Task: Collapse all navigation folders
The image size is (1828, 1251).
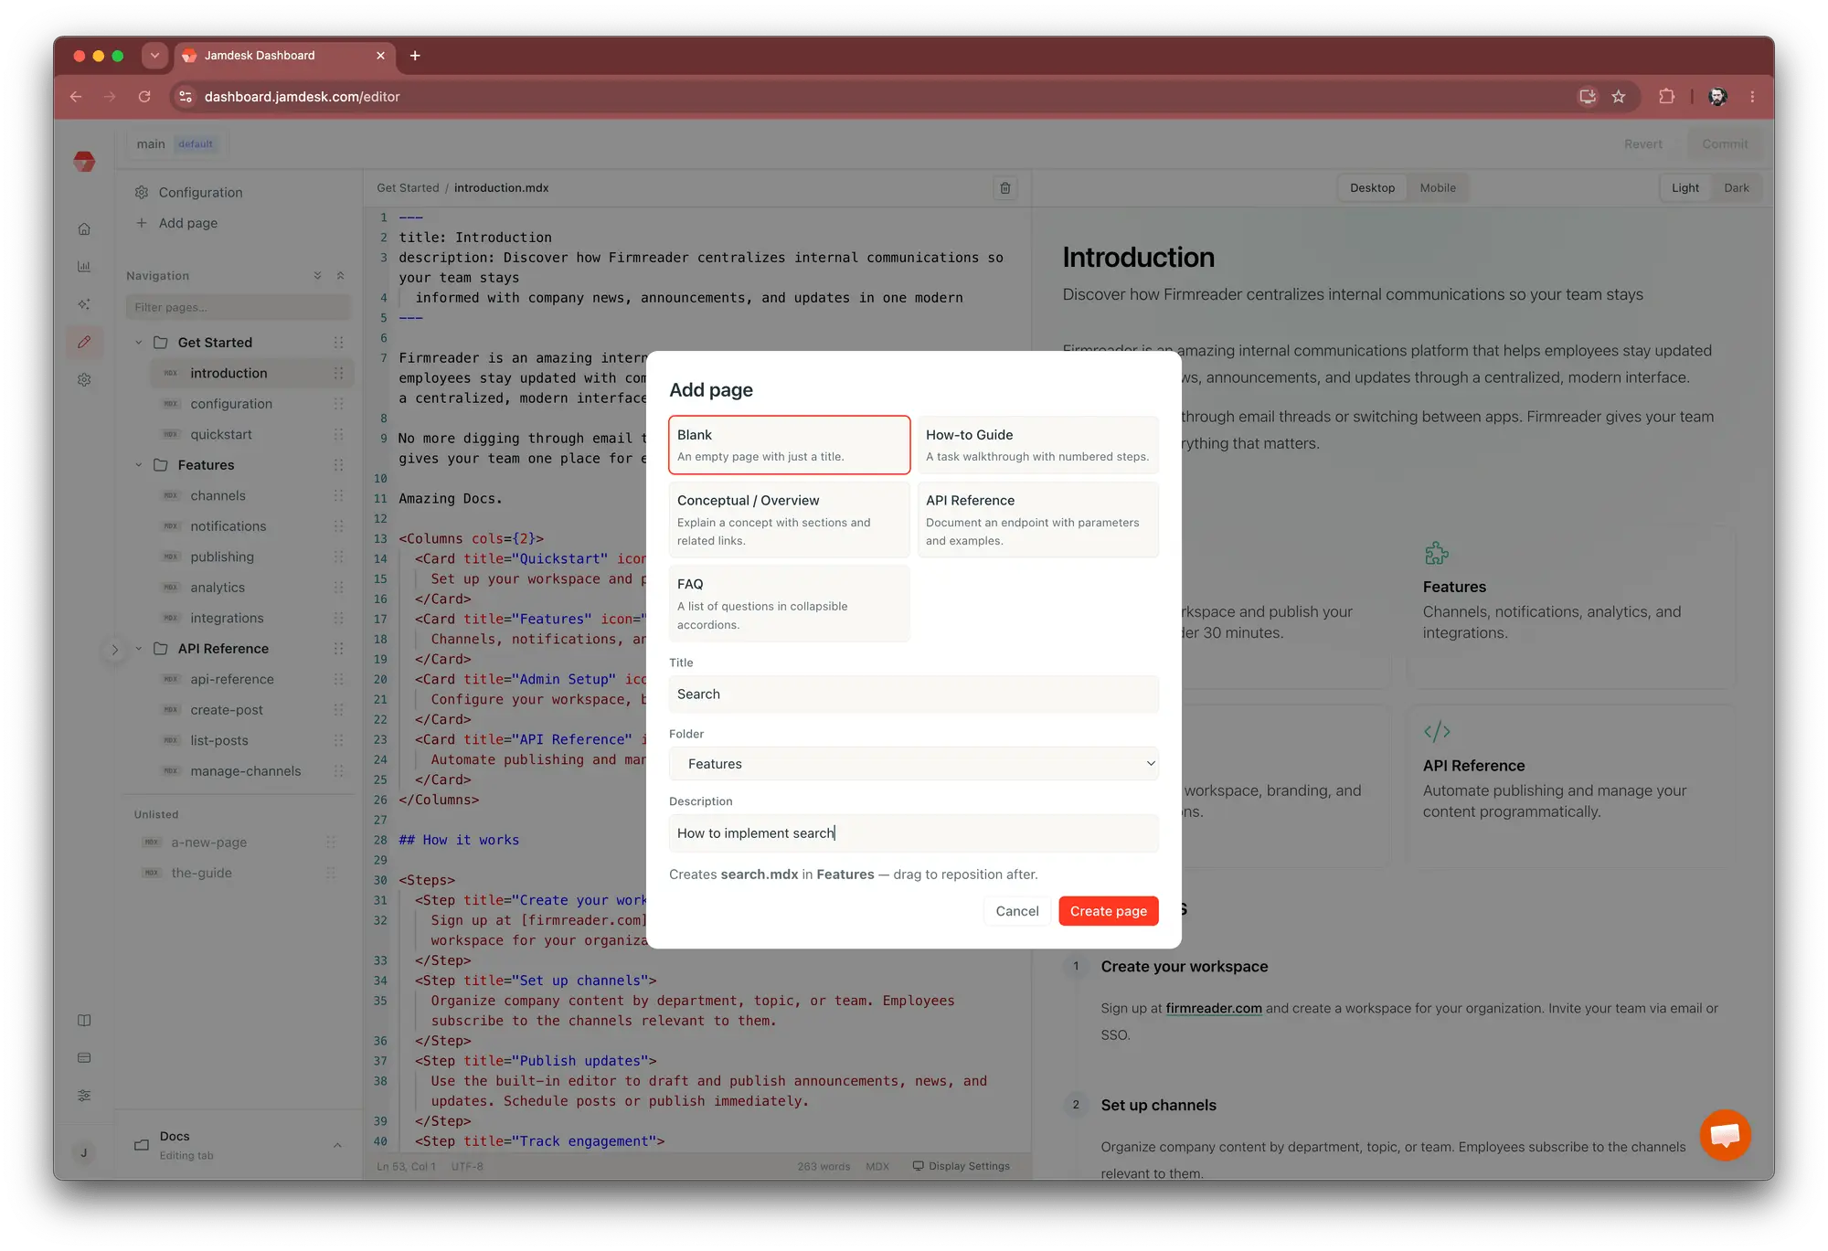Action: [x=340, y=276]
